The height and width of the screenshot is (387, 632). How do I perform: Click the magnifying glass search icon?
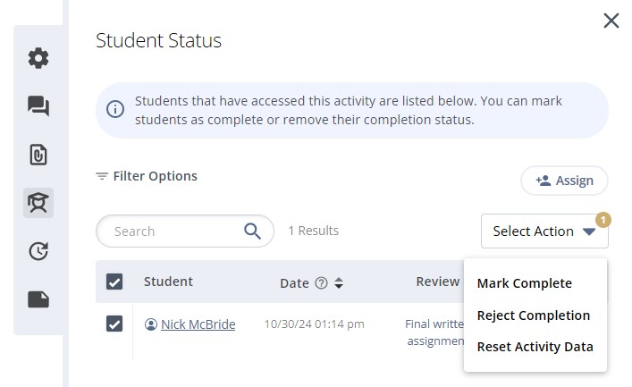[252, 231]
